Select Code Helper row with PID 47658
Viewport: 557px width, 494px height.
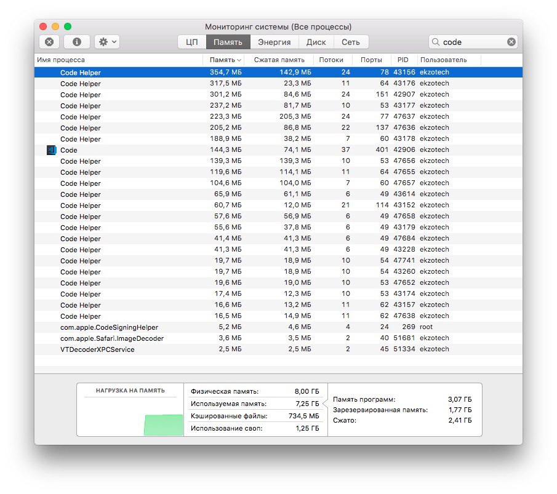coord(278,216)
